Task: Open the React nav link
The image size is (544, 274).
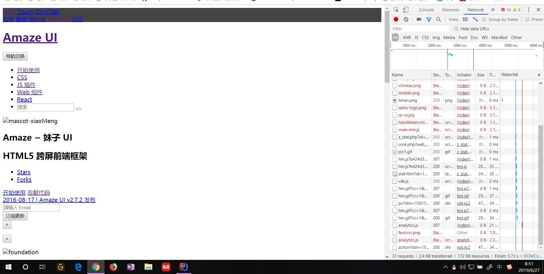Action: pos(24,100)
